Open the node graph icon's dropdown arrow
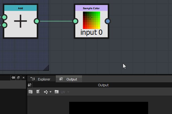This screenshot has height=114, width=172. [50, 92]
